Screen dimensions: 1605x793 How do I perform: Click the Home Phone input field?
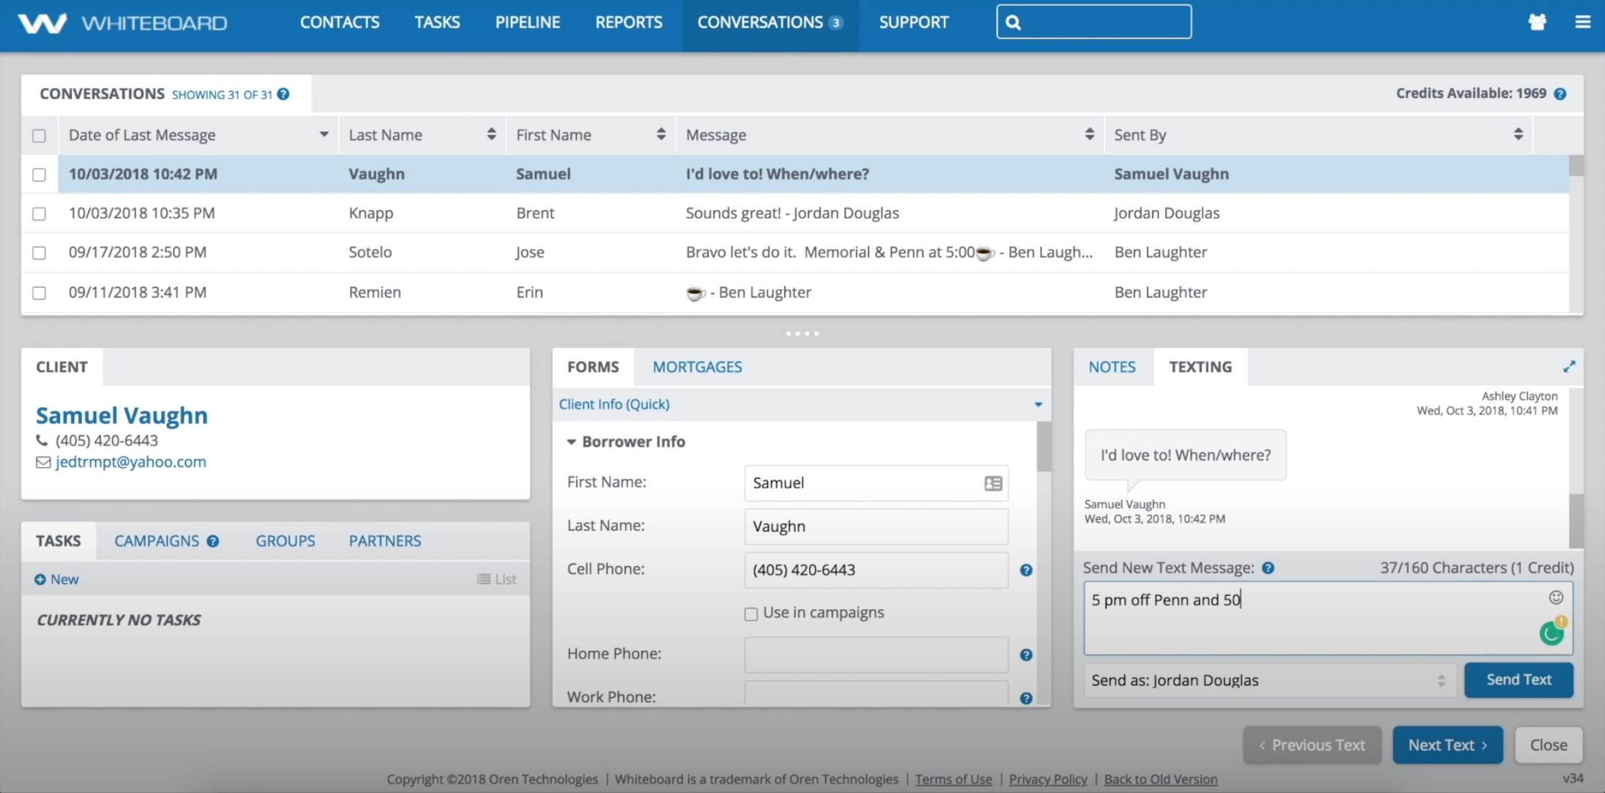click(877, 655)
